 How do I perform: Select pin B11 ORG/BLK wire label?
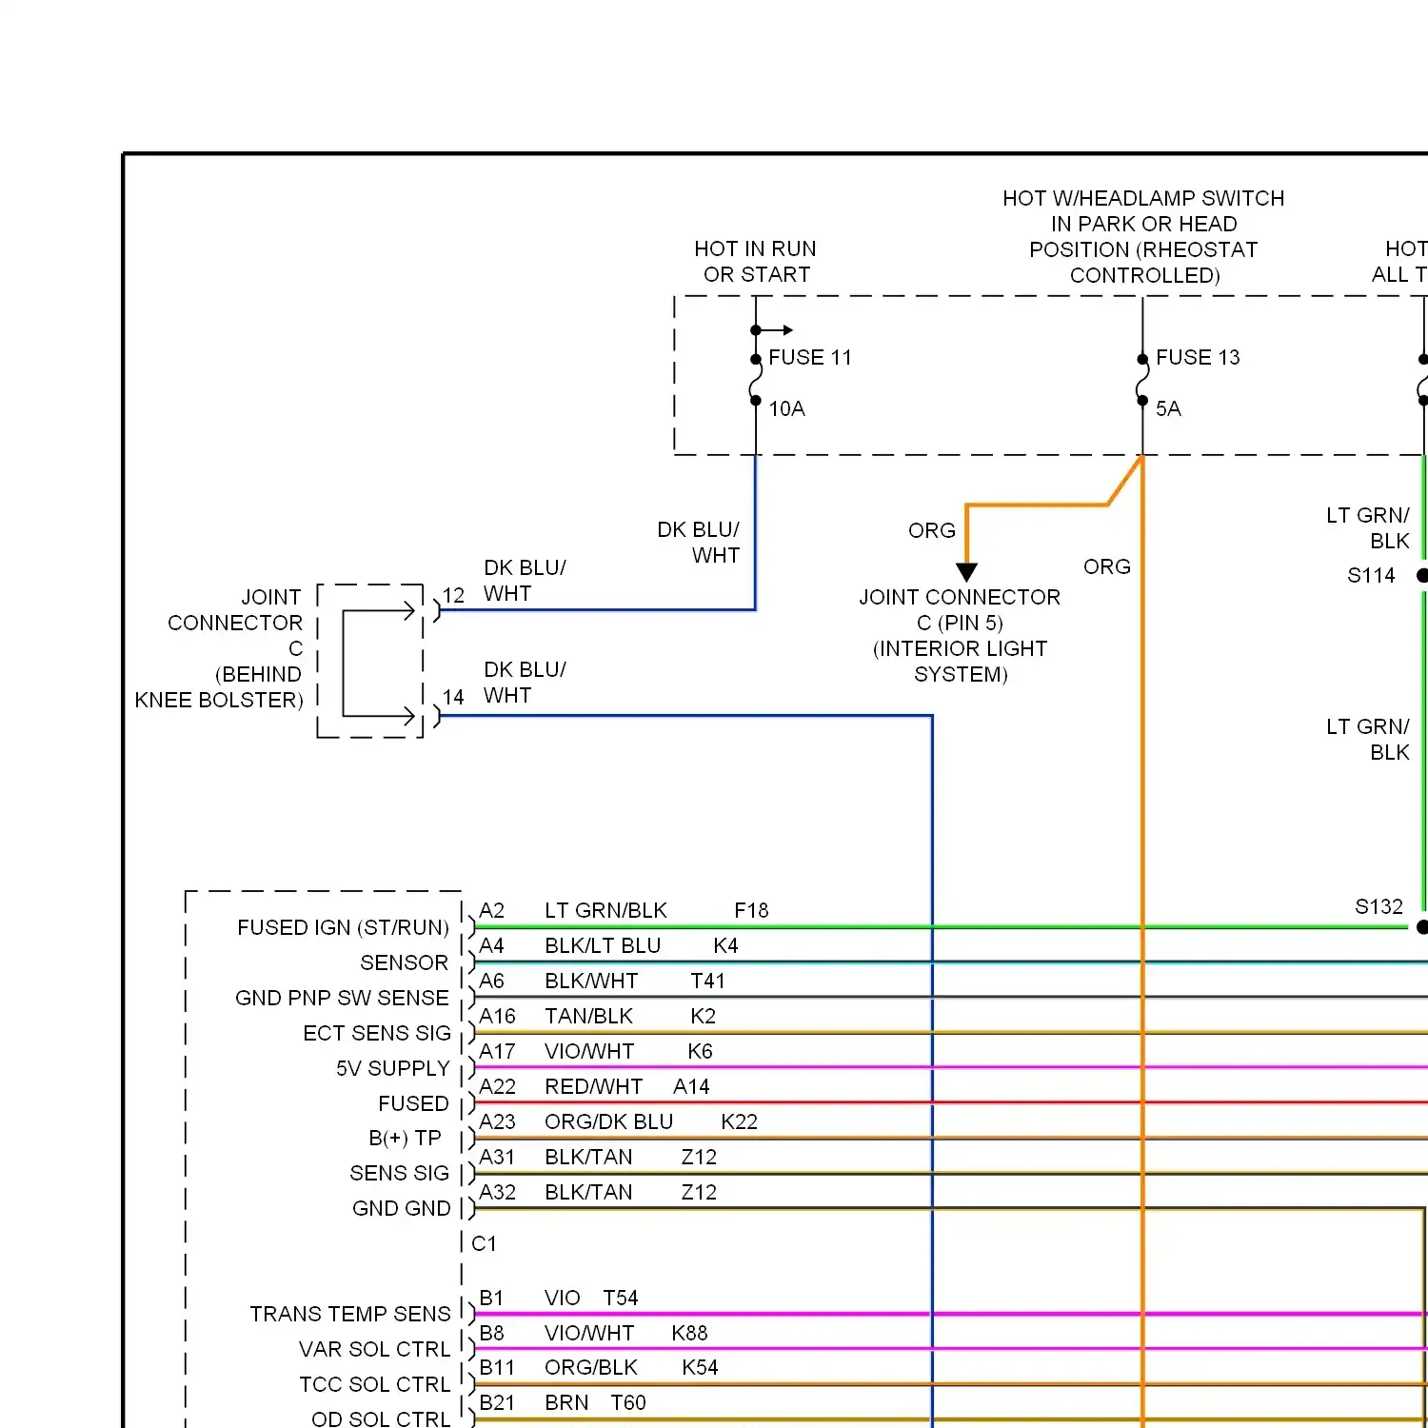click(591, 1367)
